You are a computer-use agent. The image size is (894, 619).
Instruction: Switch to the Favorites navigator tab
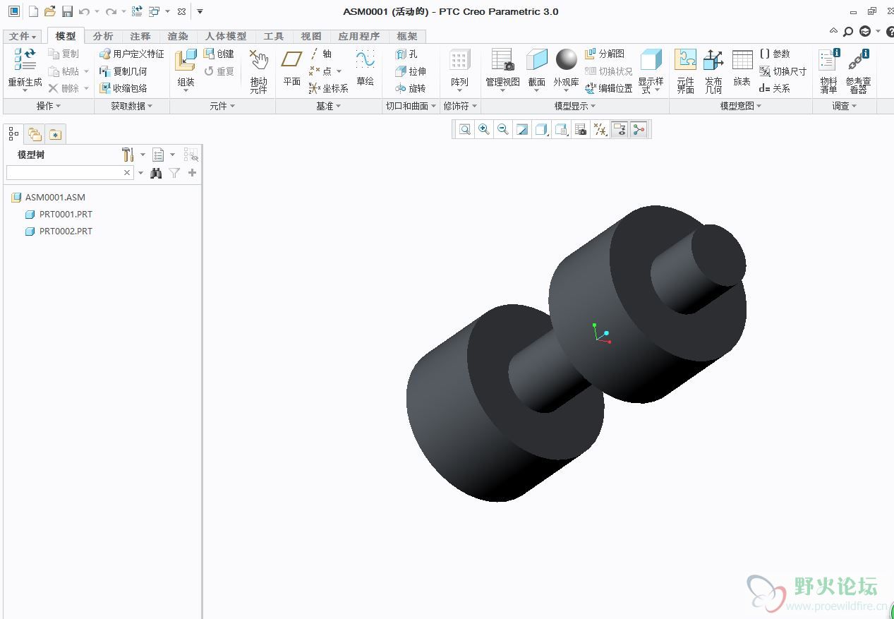click(56, 133)
